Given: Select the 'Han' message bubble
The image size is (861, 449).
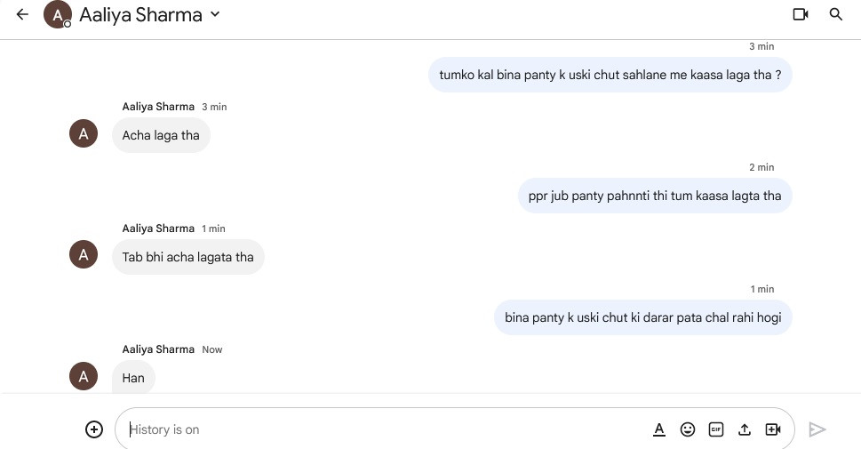Looking at the screenshot, I should click(x=133, y=378).
